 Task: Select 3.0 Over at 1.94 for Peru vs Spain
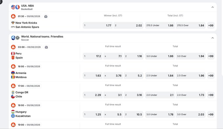click(191, 56)
